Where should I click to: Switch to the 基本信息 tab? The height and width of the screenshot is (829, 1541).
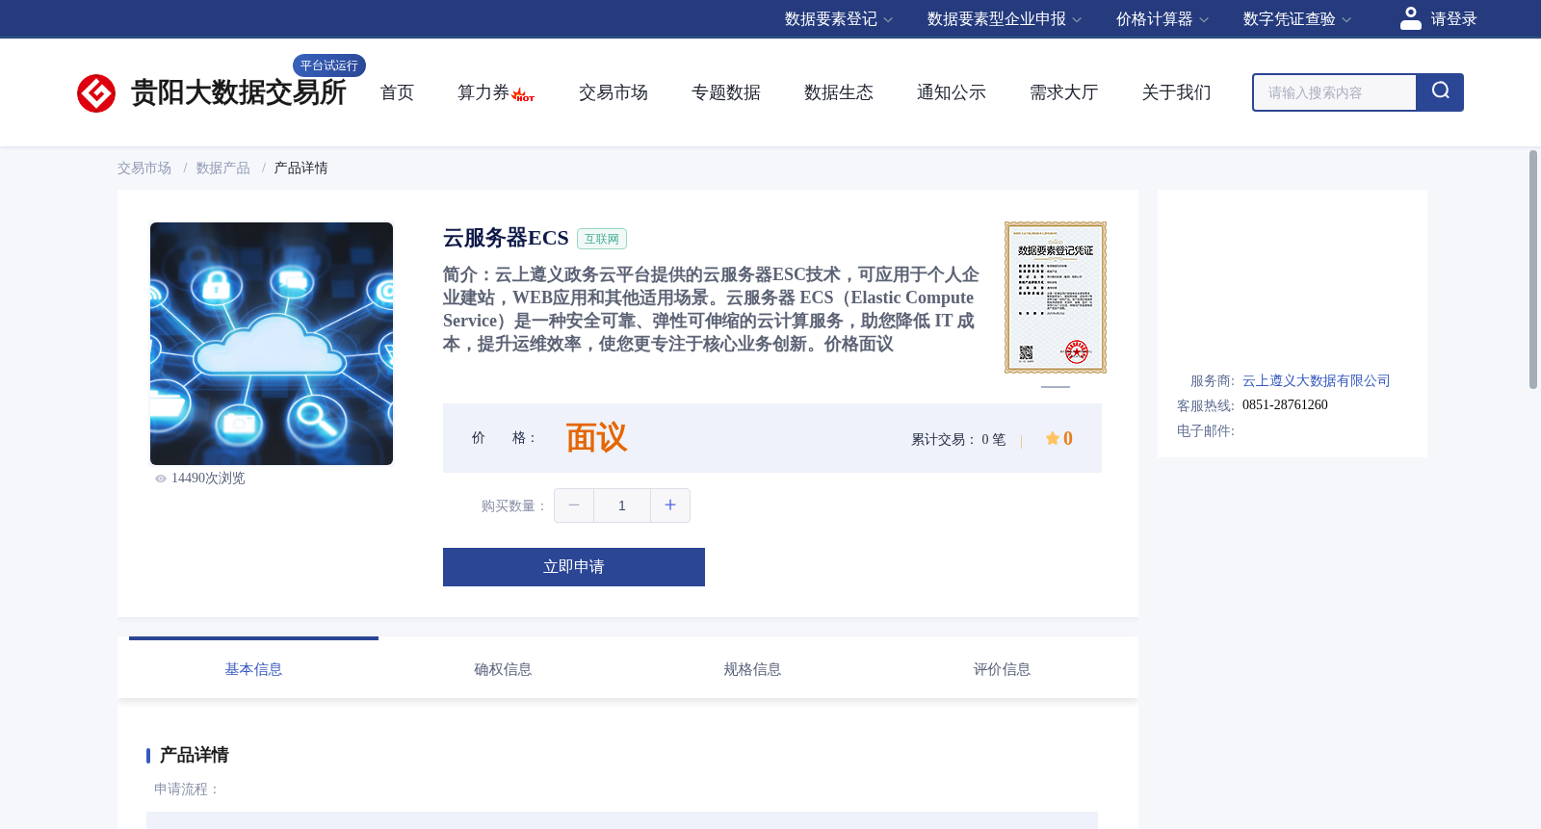(253, 669)
